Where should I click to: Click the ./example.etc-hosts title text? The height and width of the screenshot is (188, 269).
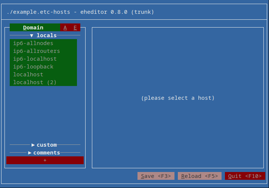[38, 12]
